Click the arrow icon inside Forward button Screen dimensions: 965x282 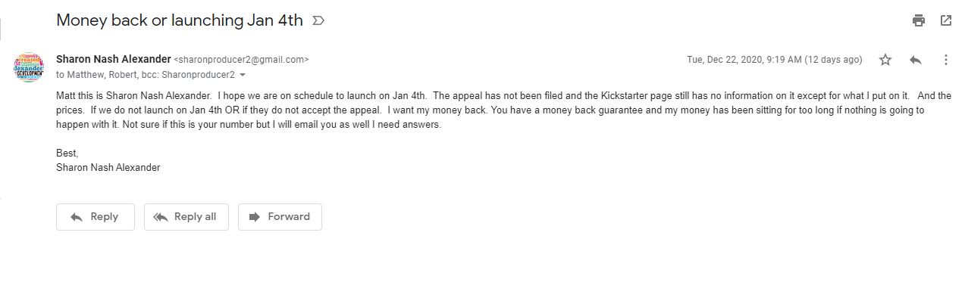coord(255,217)
